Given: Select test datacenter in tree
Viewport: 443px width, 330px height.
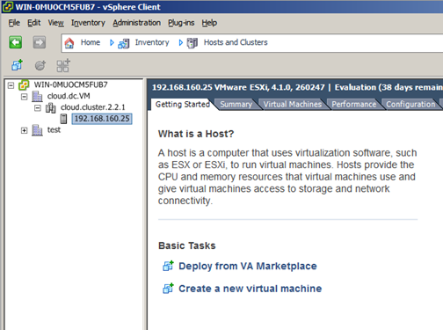Looking at the screenshot, I should pyautogui.click(x=54, y=130).
